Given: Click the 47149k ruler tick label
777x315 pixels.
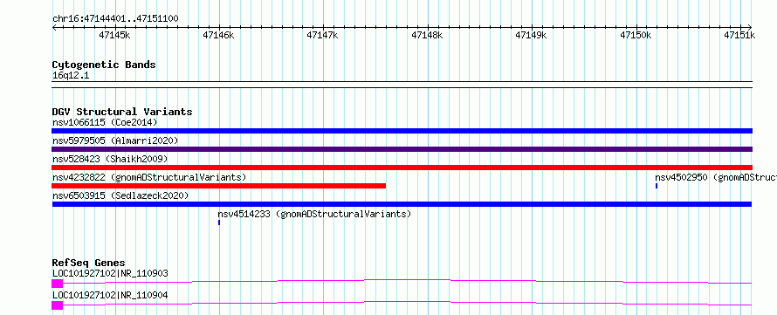Looking at the screenshot, I should pyautogui.click(x=531, y=35).
